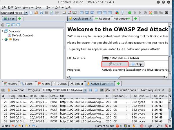
Task: Open the Search tab
Action: [x=28, y=84]
